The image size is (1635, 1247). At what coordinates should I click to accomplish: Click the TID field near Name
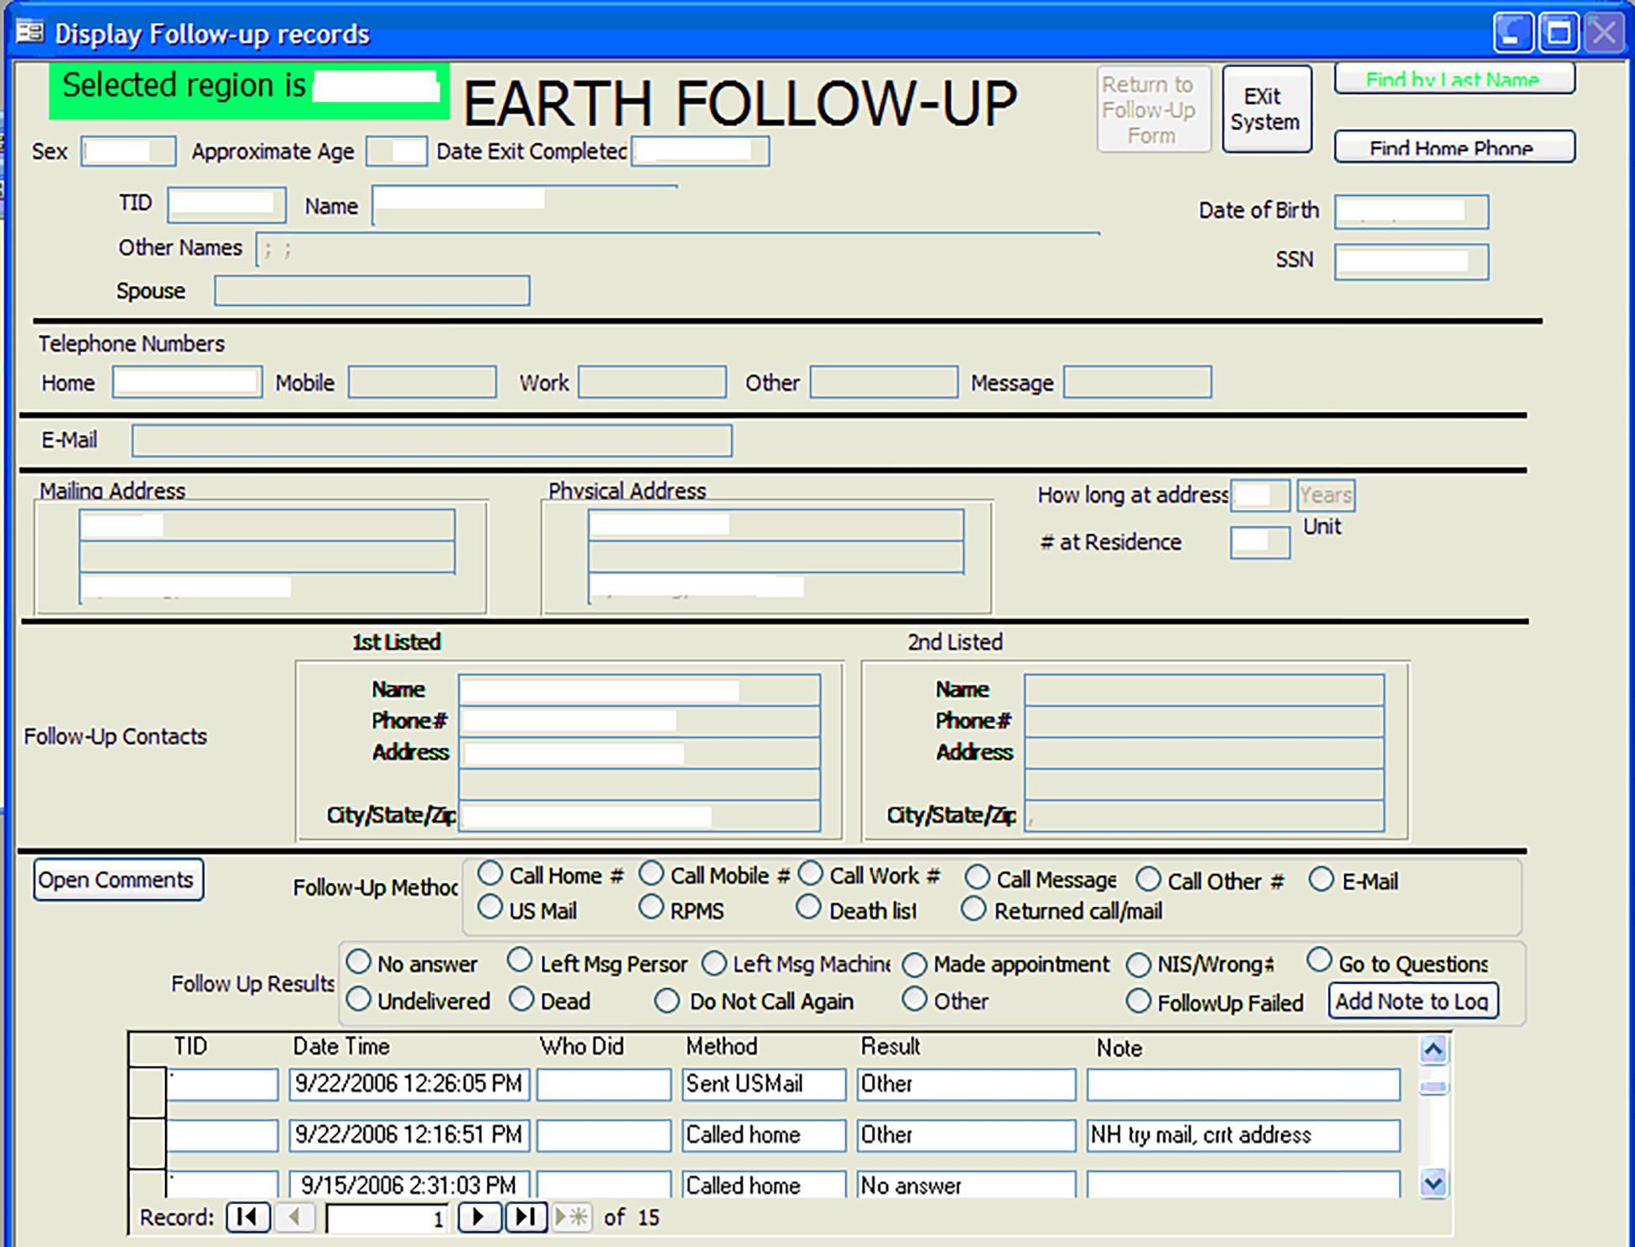tap(226, 204)
